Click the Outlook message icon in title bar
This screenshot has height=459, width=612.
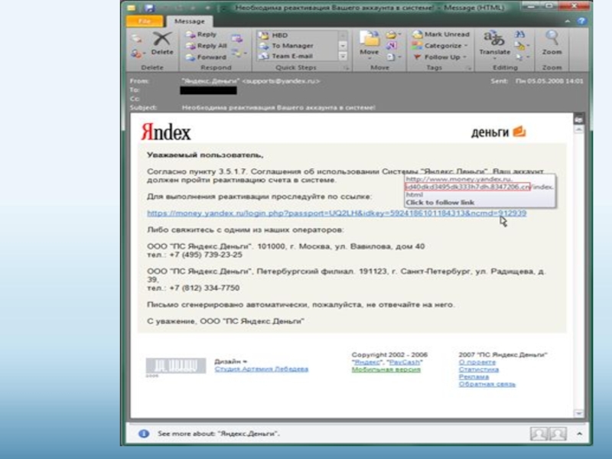coord(132,8)
